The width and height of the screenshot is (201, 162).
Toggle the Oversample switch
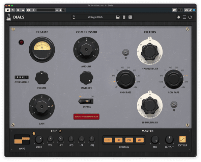(22, 77)
